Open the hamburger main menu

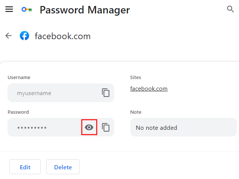click(x=9, y=9)
